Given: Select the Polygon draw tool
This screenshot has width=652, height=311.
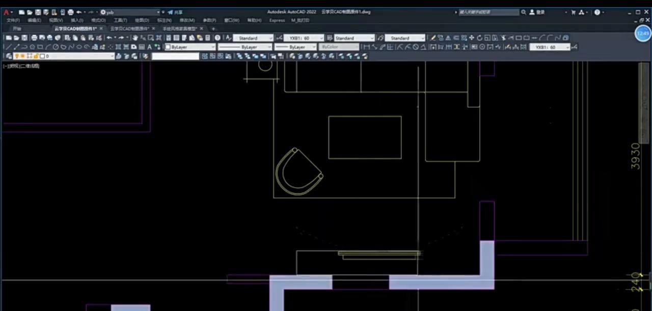Looking at the screenshot, I should pos(32,47).
